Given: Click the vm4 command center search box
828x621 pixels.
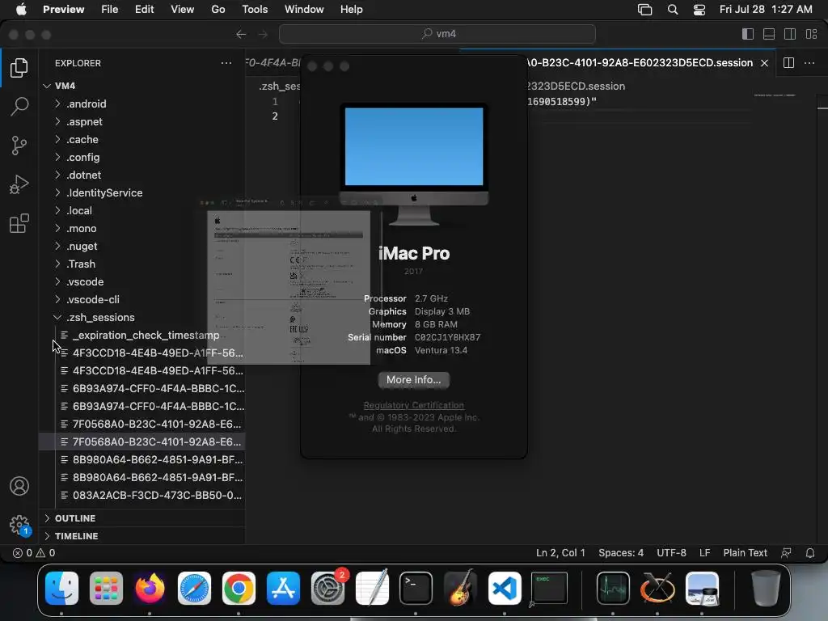Looking at the screenshot, I should (x=437, y=34).
